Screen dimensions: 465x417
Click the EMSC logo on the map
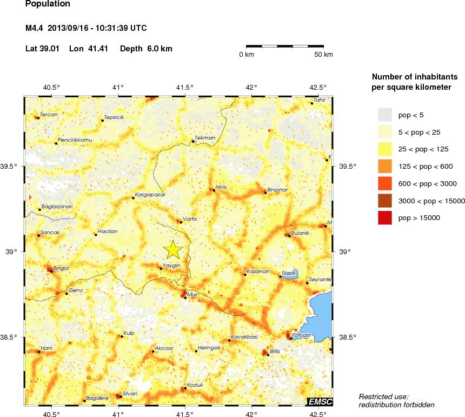[320, 401]
